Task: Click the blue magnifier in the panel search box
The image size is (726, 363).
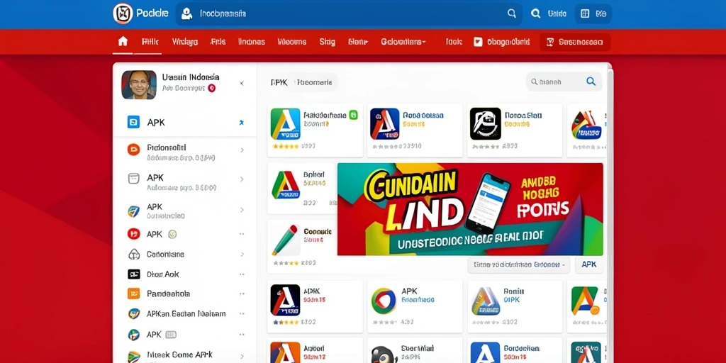Action: 591,82
